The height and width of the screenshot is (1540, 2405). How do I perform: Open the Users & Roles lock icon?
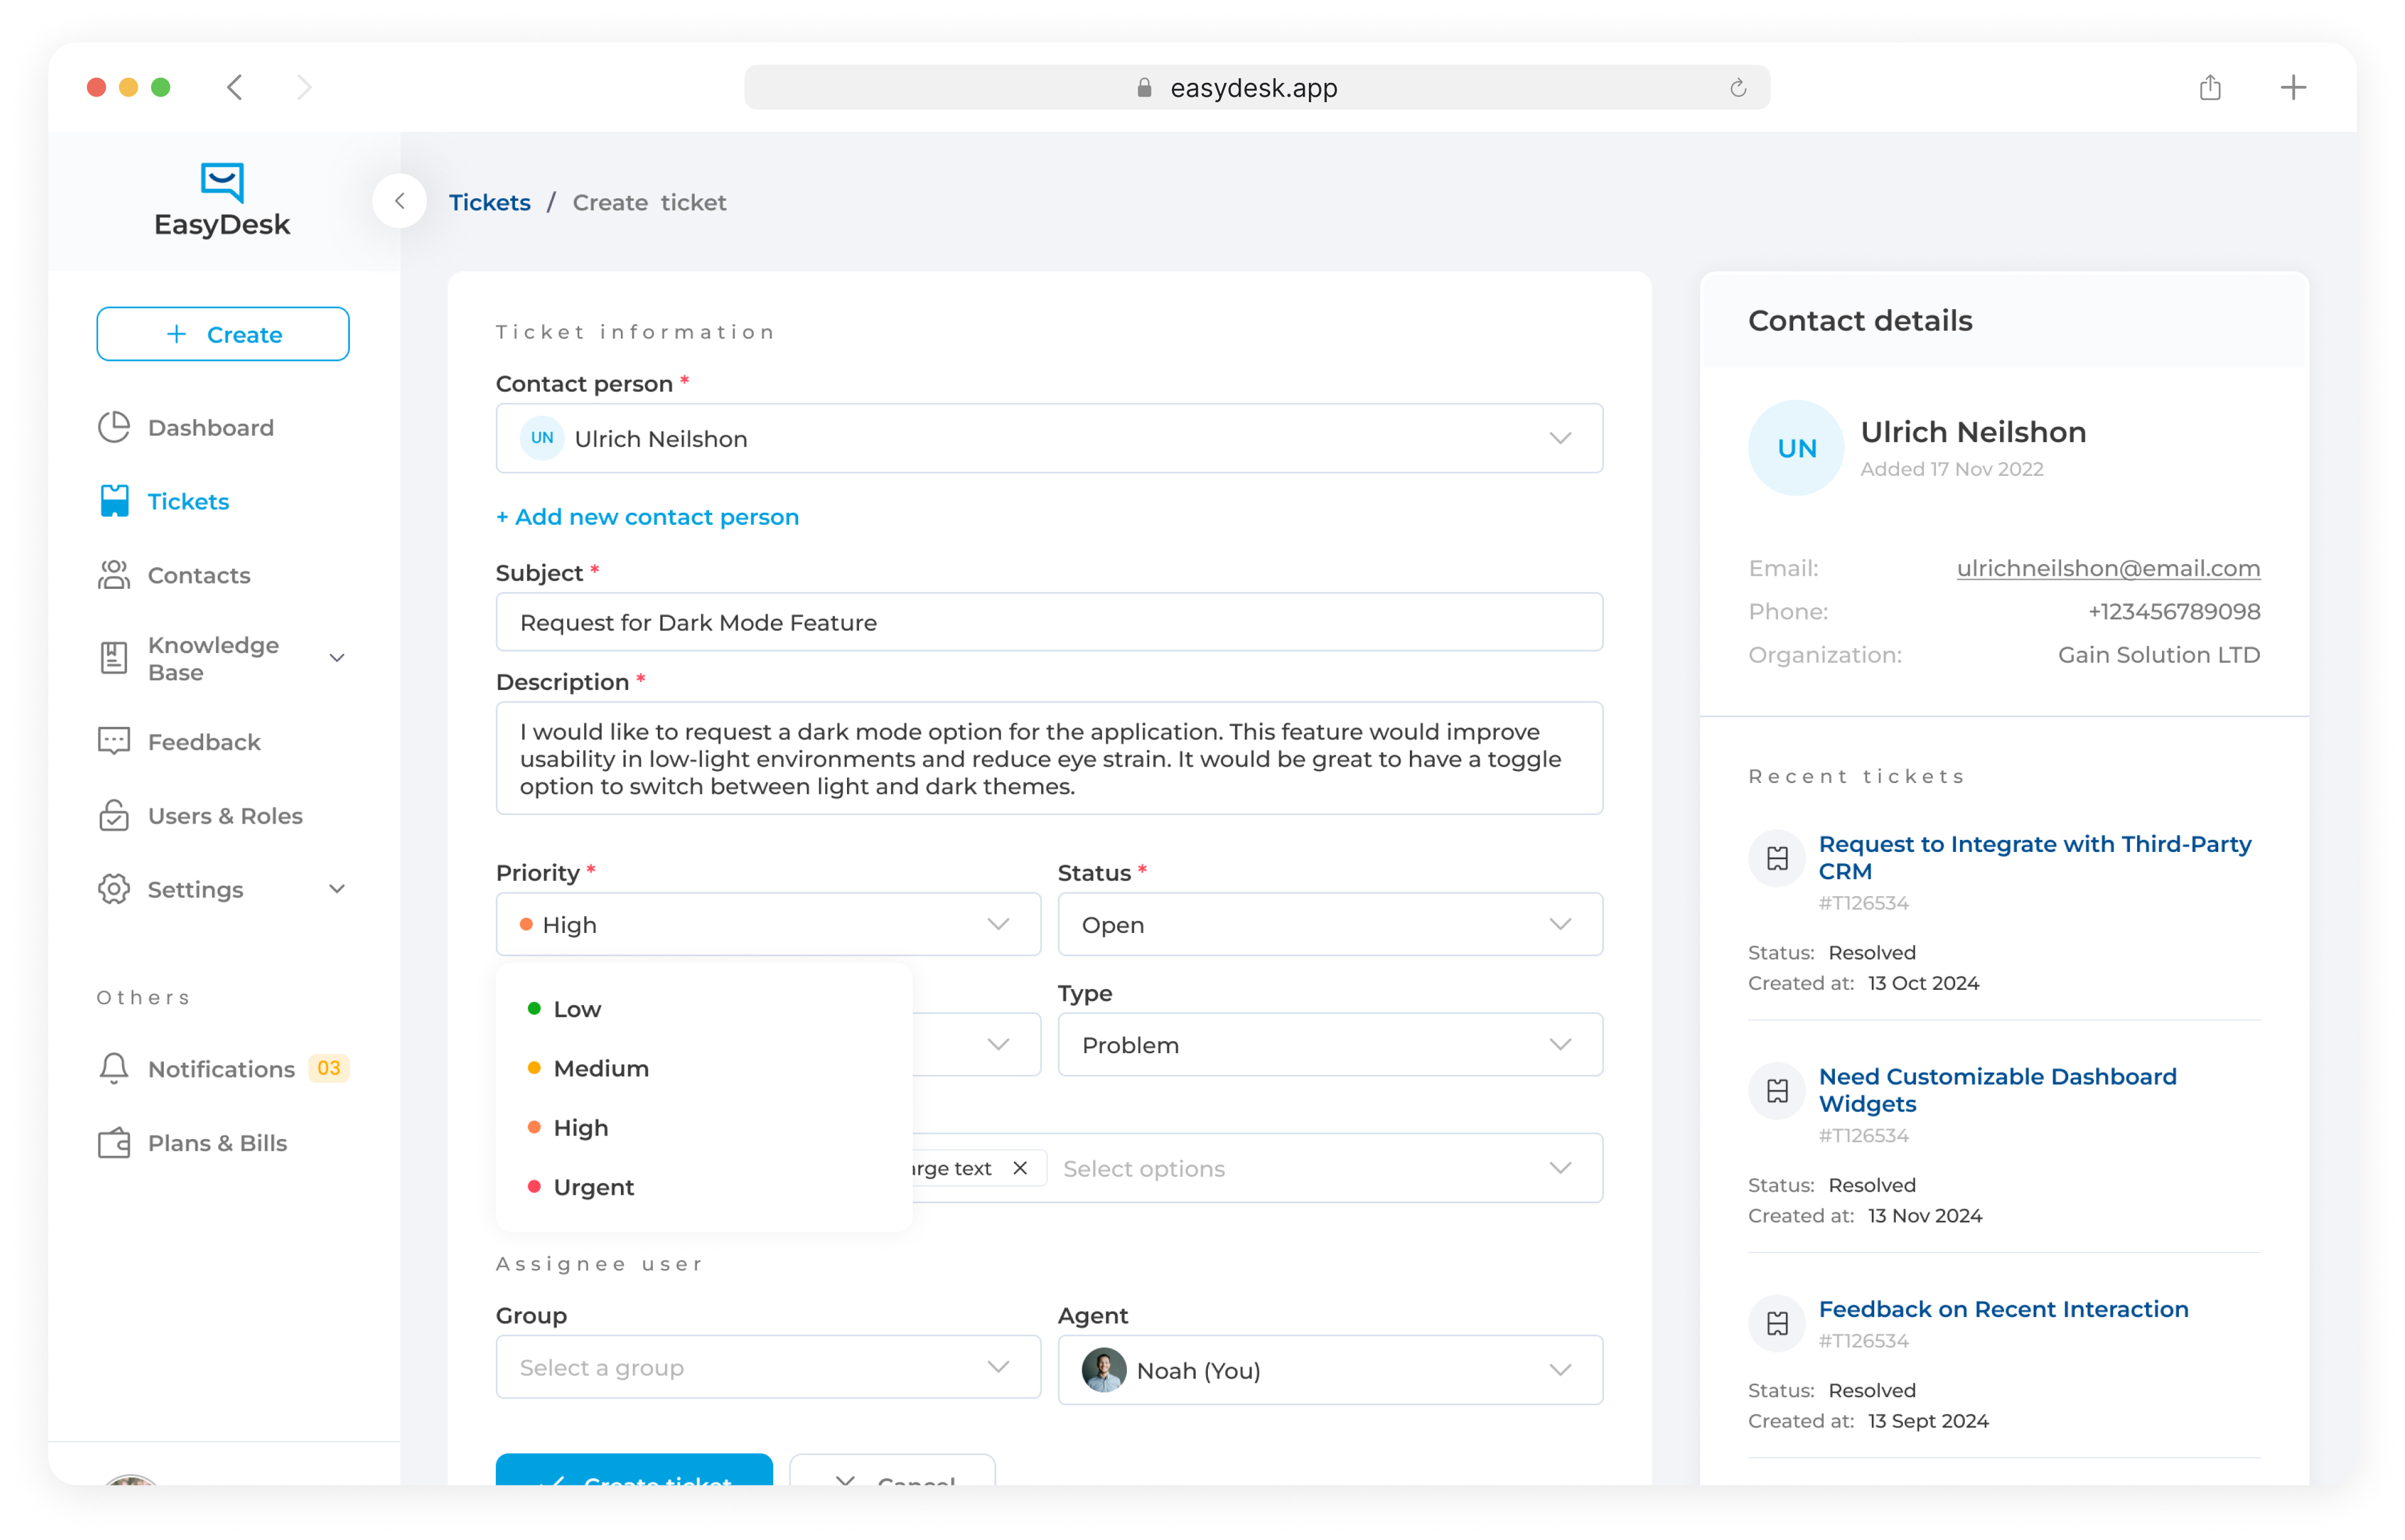(114, 816)
